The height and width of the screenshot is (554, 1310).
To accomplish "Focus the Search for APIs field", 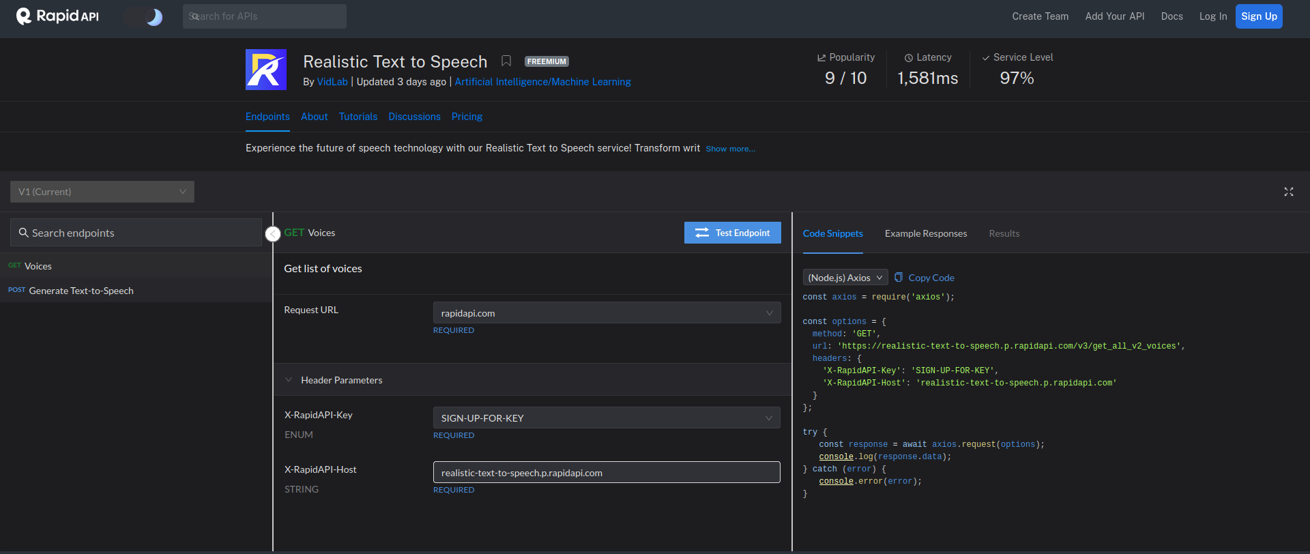I will [265, 16].
